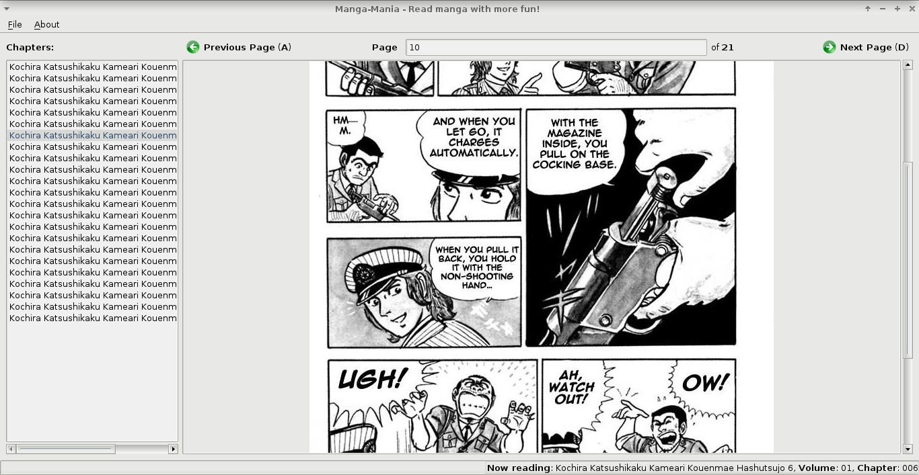This screenshot has width=919, height=475.
Task: Advance with the Next Page (D) button
Action: [865, 47]
